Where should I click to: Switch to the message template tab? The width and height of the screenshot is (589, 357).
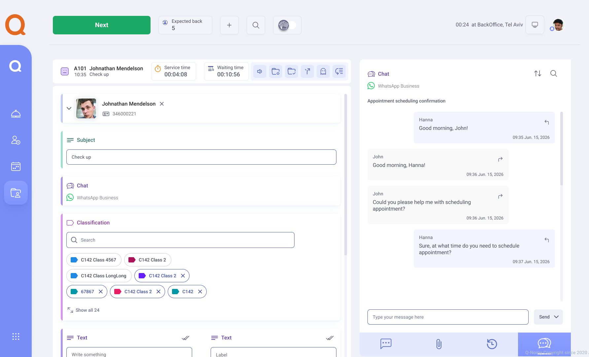coord(386,344)
